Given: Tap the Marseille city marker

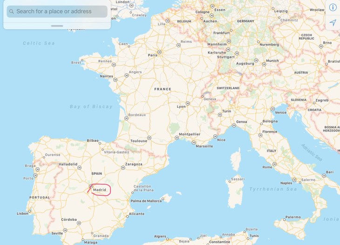Looking at the screenshot, I should click(x=194, y=142).
